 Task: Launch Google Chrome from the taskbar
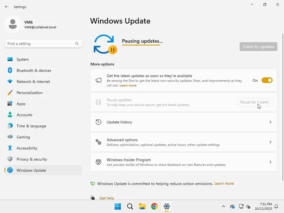(154, 206)
